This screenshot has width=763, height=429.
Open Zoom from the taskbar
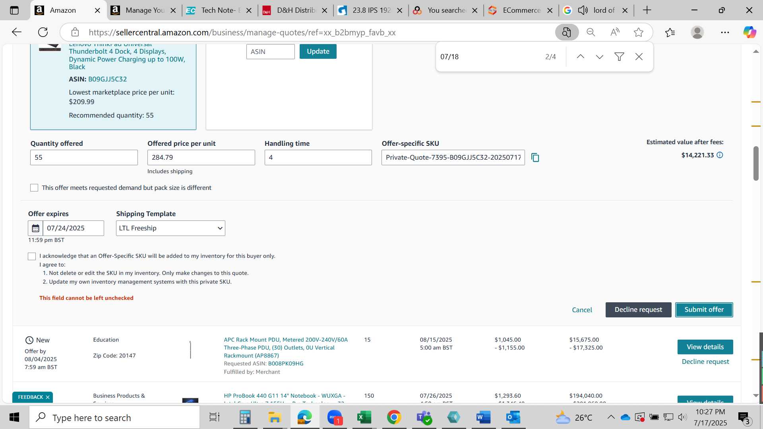pyautogui.click(x=335, y=417)
